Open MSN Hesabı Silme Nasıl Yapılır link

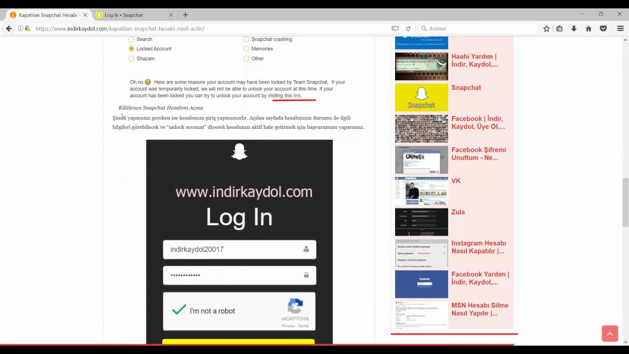tap(480, 309)
